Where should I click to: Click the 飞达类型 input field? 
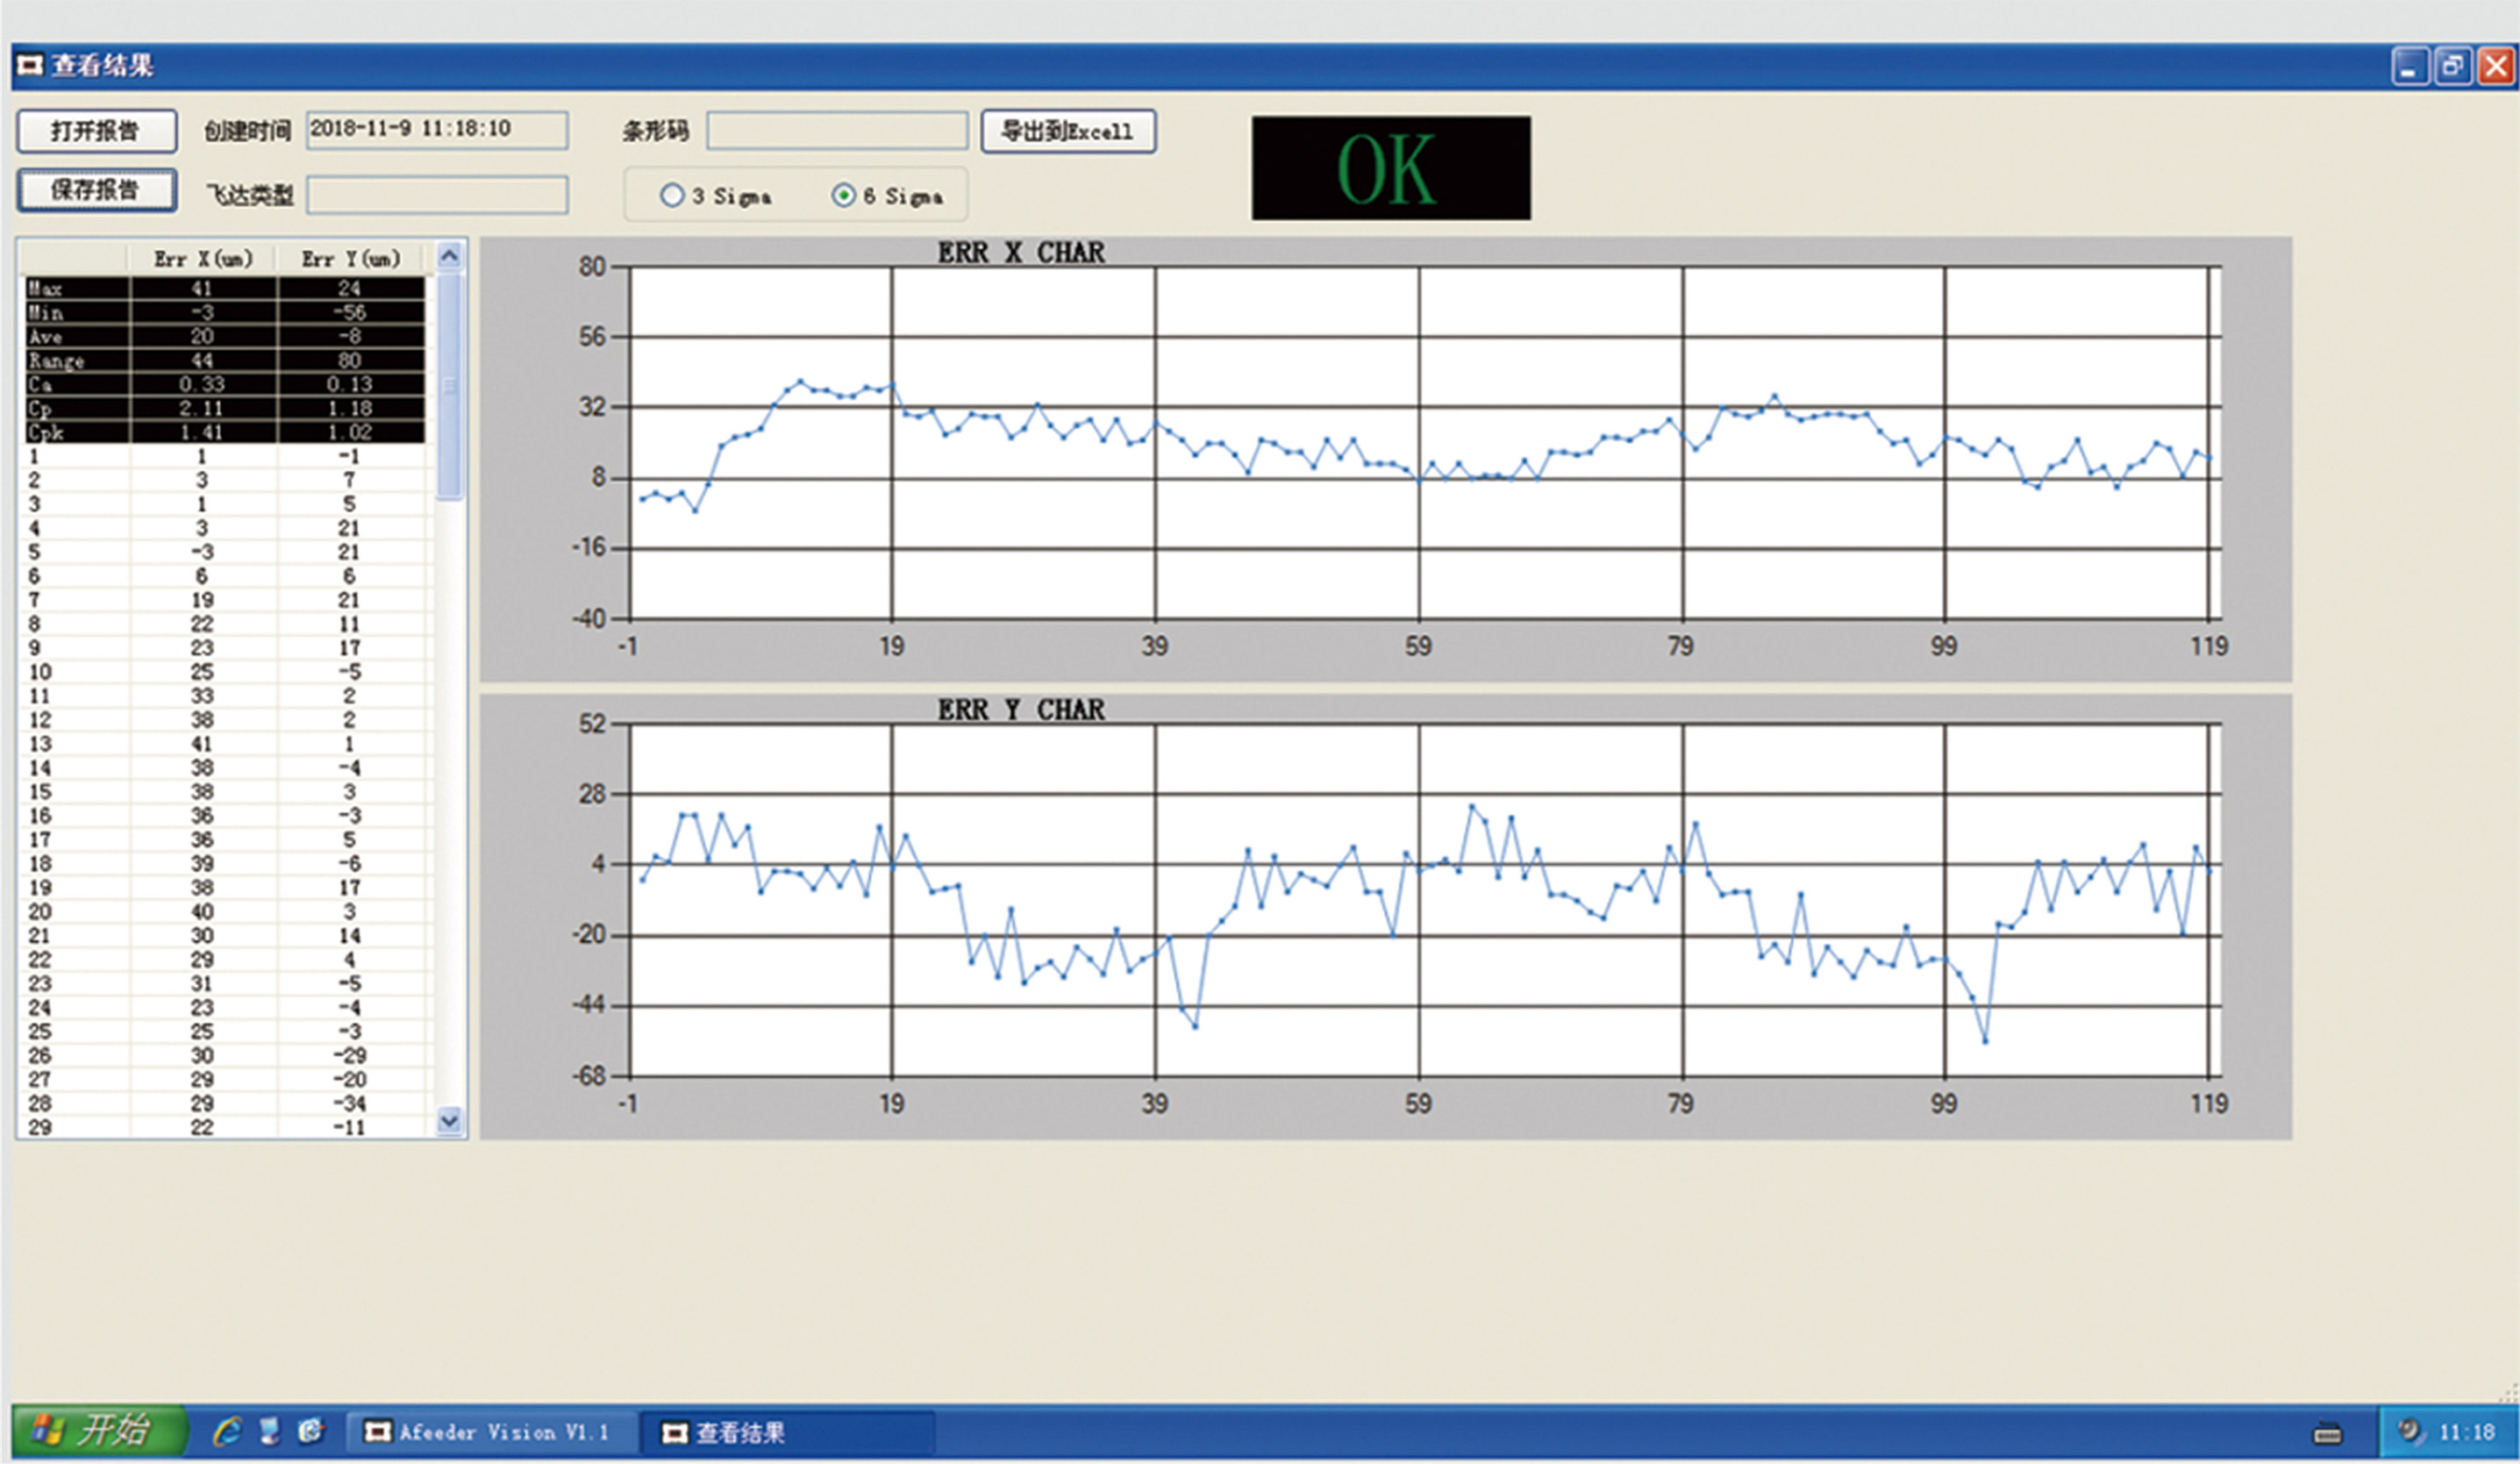[437, 195]
